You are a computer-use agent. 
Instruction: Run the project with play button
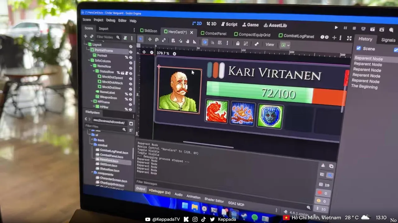coord(336,28)
